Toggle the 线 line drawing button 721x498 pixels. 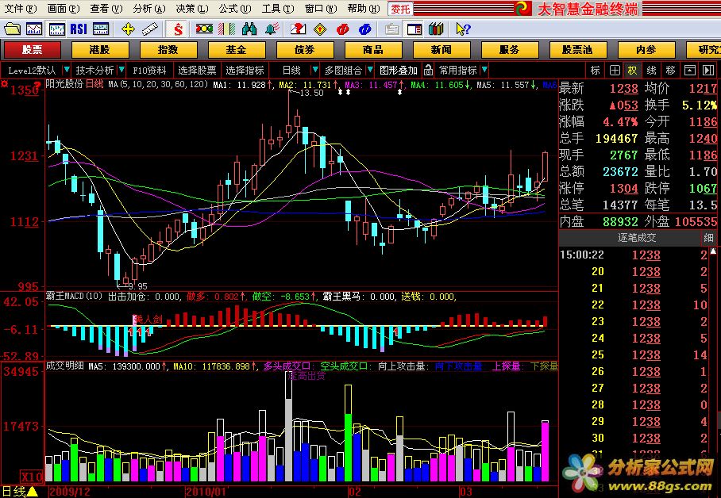click(652, 71)
